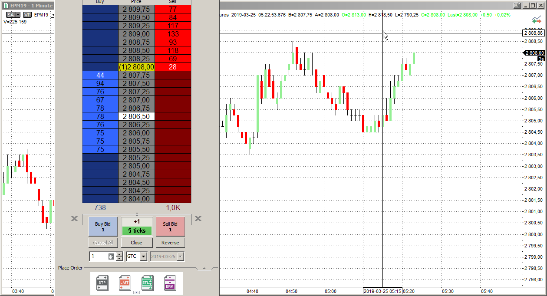
Task: Open the GTC time-in-force dropdown
Action: tap(144, 257)
